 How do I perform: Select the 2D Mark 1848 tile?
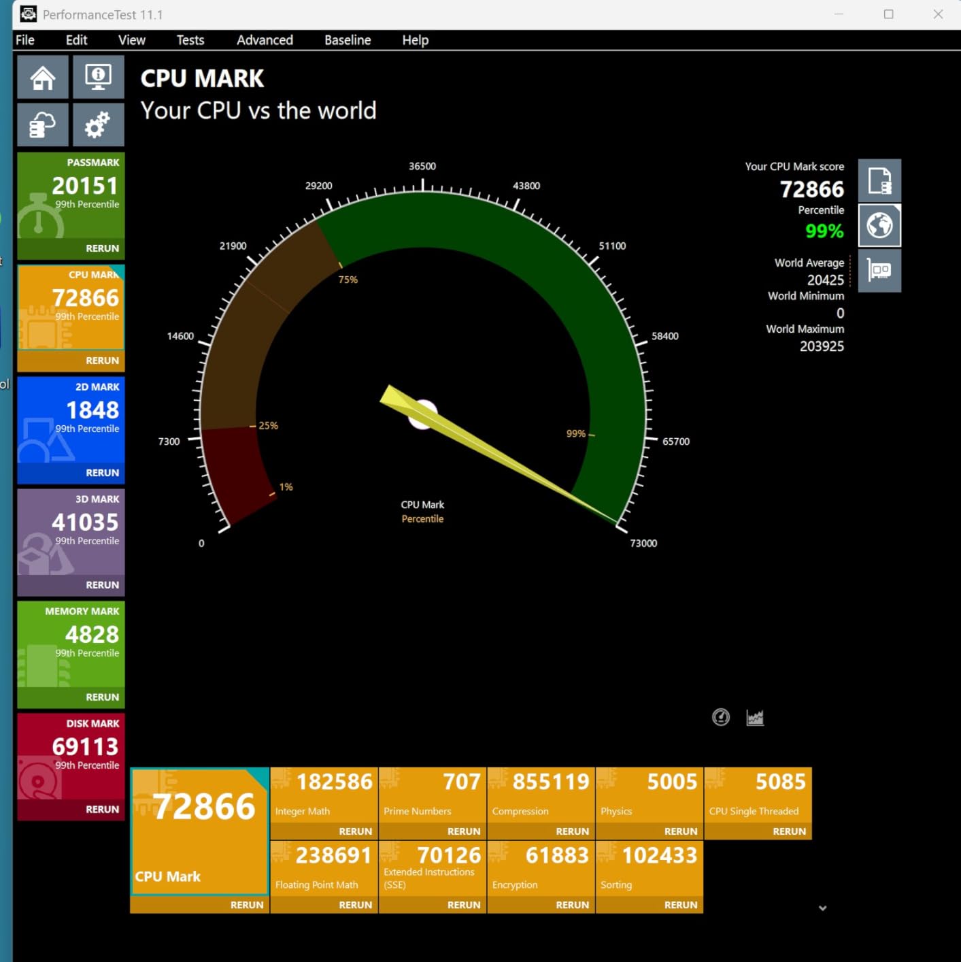pos(71,420)
